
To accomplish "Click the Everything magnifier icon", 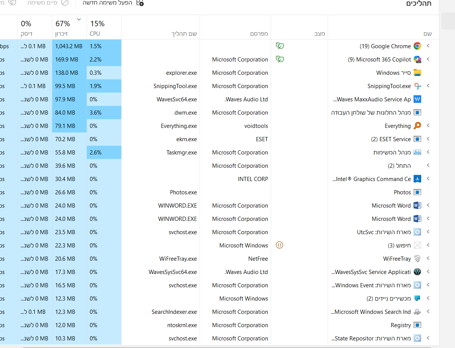I will (x=417, y=126).
